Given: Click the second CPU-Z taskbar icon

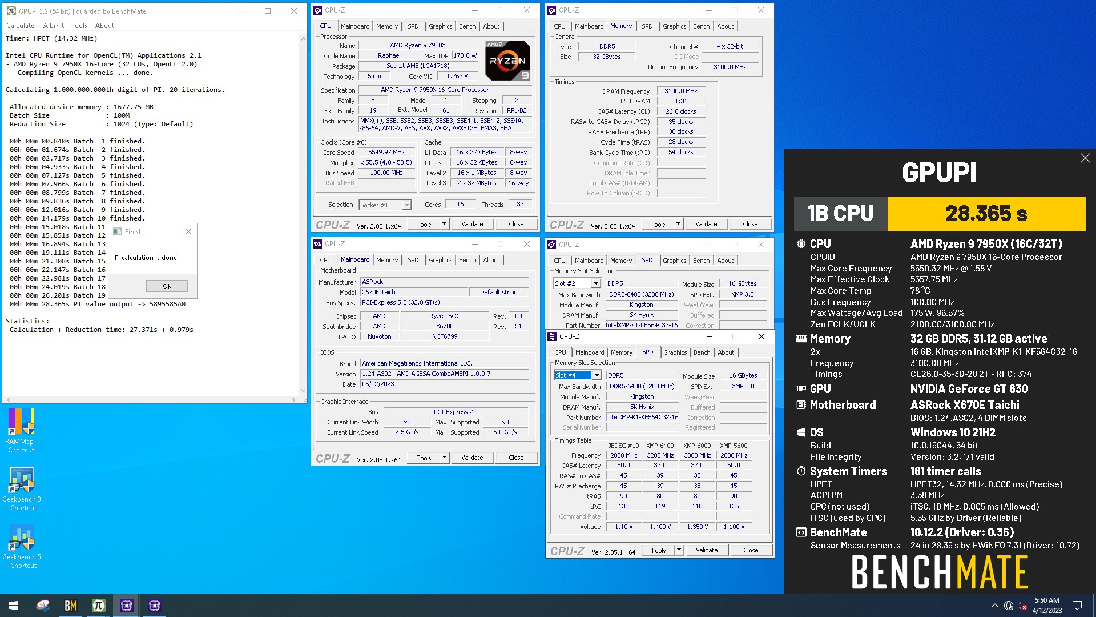Looking at the screenshot, I should point(154,606).
